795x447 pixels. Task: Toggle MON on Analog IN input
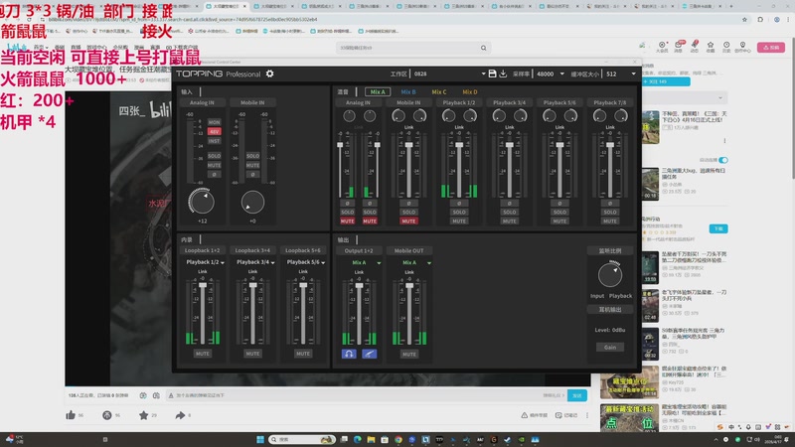[x=214, y=122]
